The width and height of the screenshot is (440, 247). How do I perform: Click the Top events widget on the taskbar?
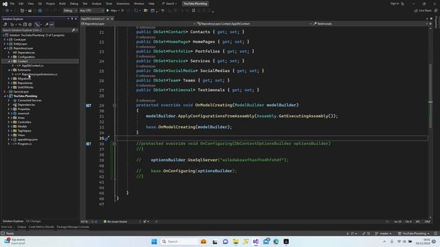click(x=14, y=241)
